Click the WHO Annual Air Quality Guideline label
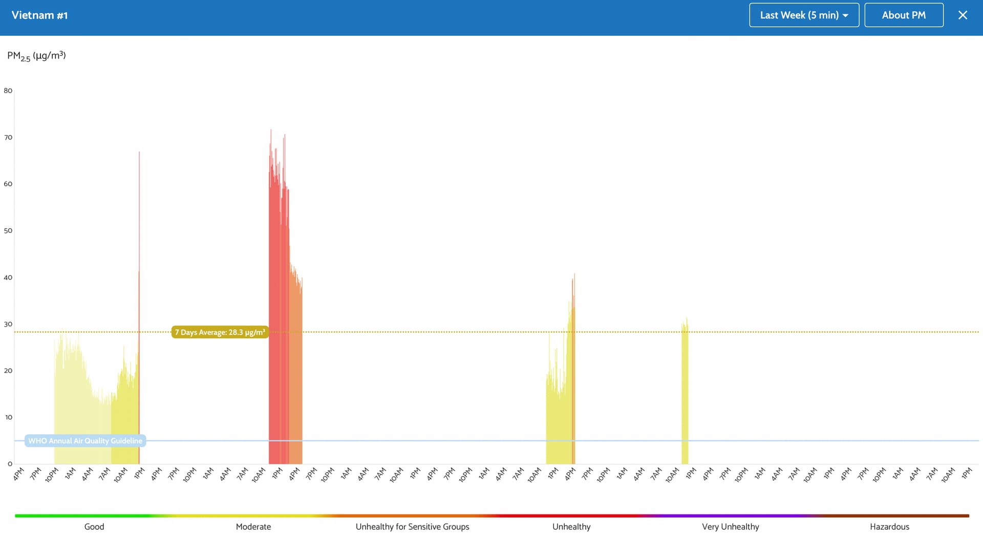 click(85, 441)
